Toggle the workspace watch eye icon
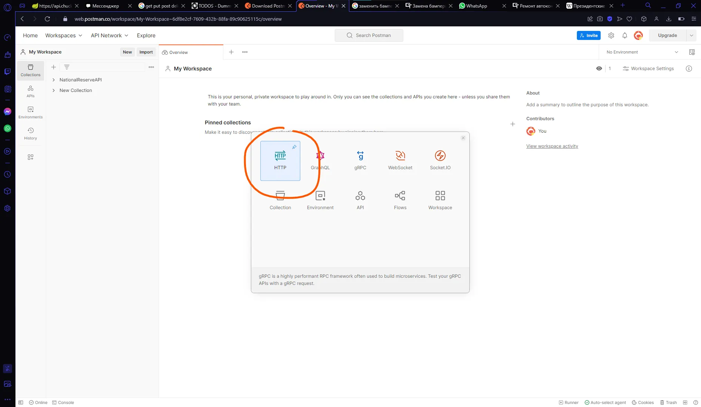This screenshot has height=407, width=701. point(599,69)
